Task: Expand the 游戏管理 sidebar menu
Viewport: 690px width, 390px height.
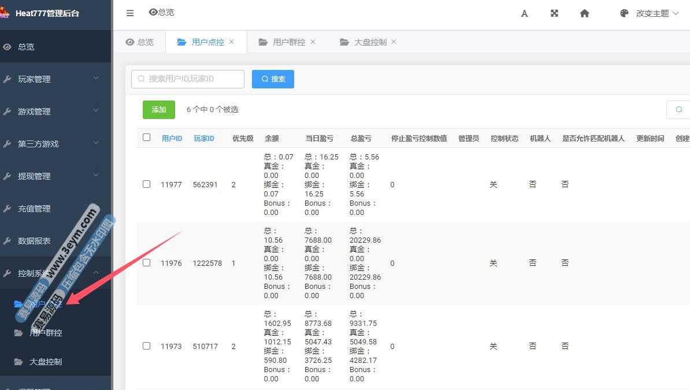Action: (55, 112)
